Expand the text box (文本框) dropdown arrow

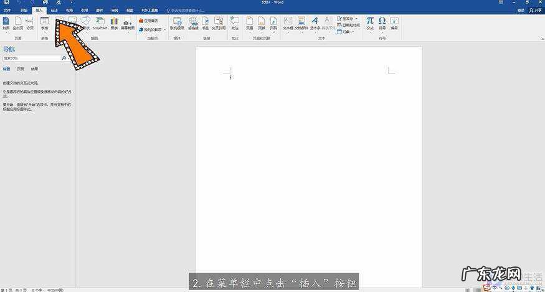(288, 32)
